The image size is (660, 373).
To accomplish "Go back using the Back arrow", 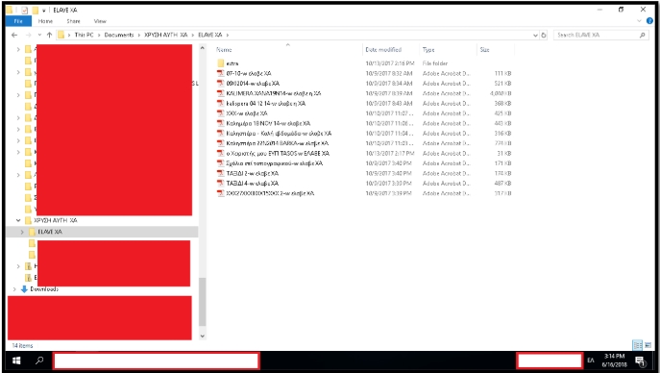I will (14, 35).
